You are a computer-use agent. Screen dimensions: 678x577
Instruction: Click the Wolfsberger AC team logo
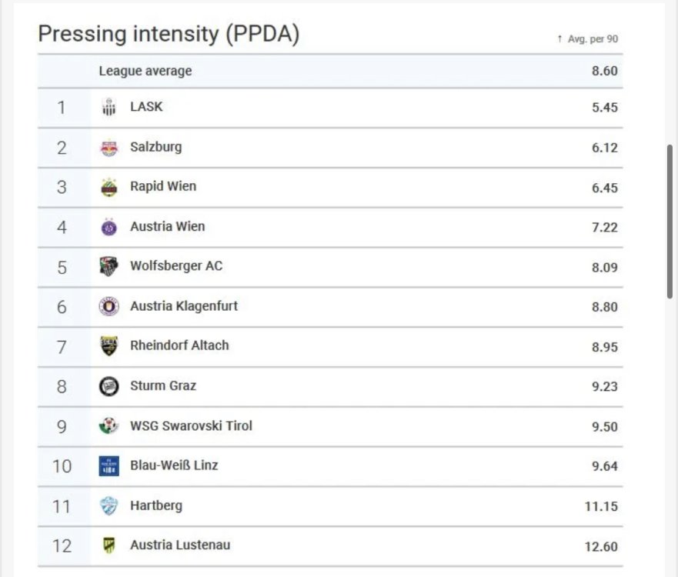pyautogui.click(x=109, y=267)
